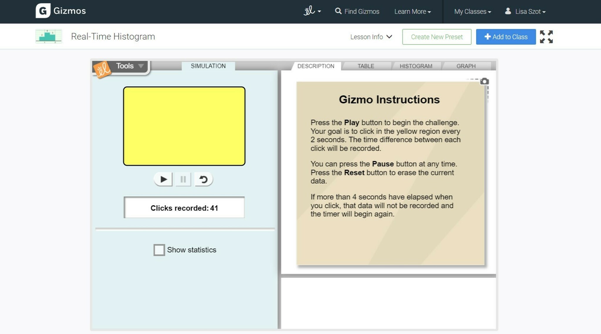Click the Create New Preset button
This screenshot has height=334, width=601.
click(437, 37)
